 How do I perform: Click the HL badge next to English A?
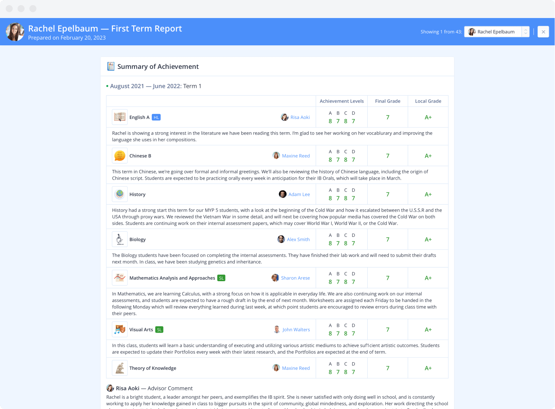click(x=156, y=117)
